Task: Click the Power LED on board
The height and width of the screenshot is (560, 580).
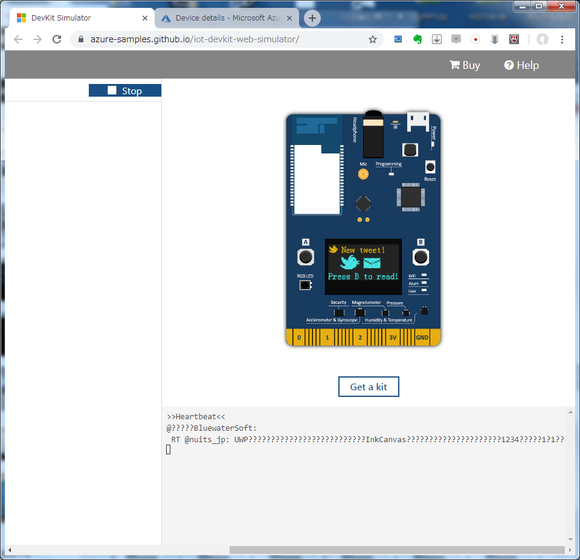Action: 433,145
